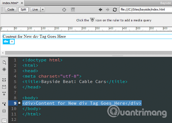172x123 pixels.
Task: Toggle Line Numbers icon
Action: tap(4, 121)
